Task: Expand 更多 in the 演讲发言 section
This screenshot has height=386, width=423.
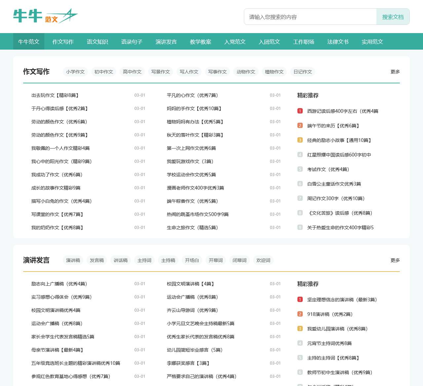Action: click(x=395, y=260)
